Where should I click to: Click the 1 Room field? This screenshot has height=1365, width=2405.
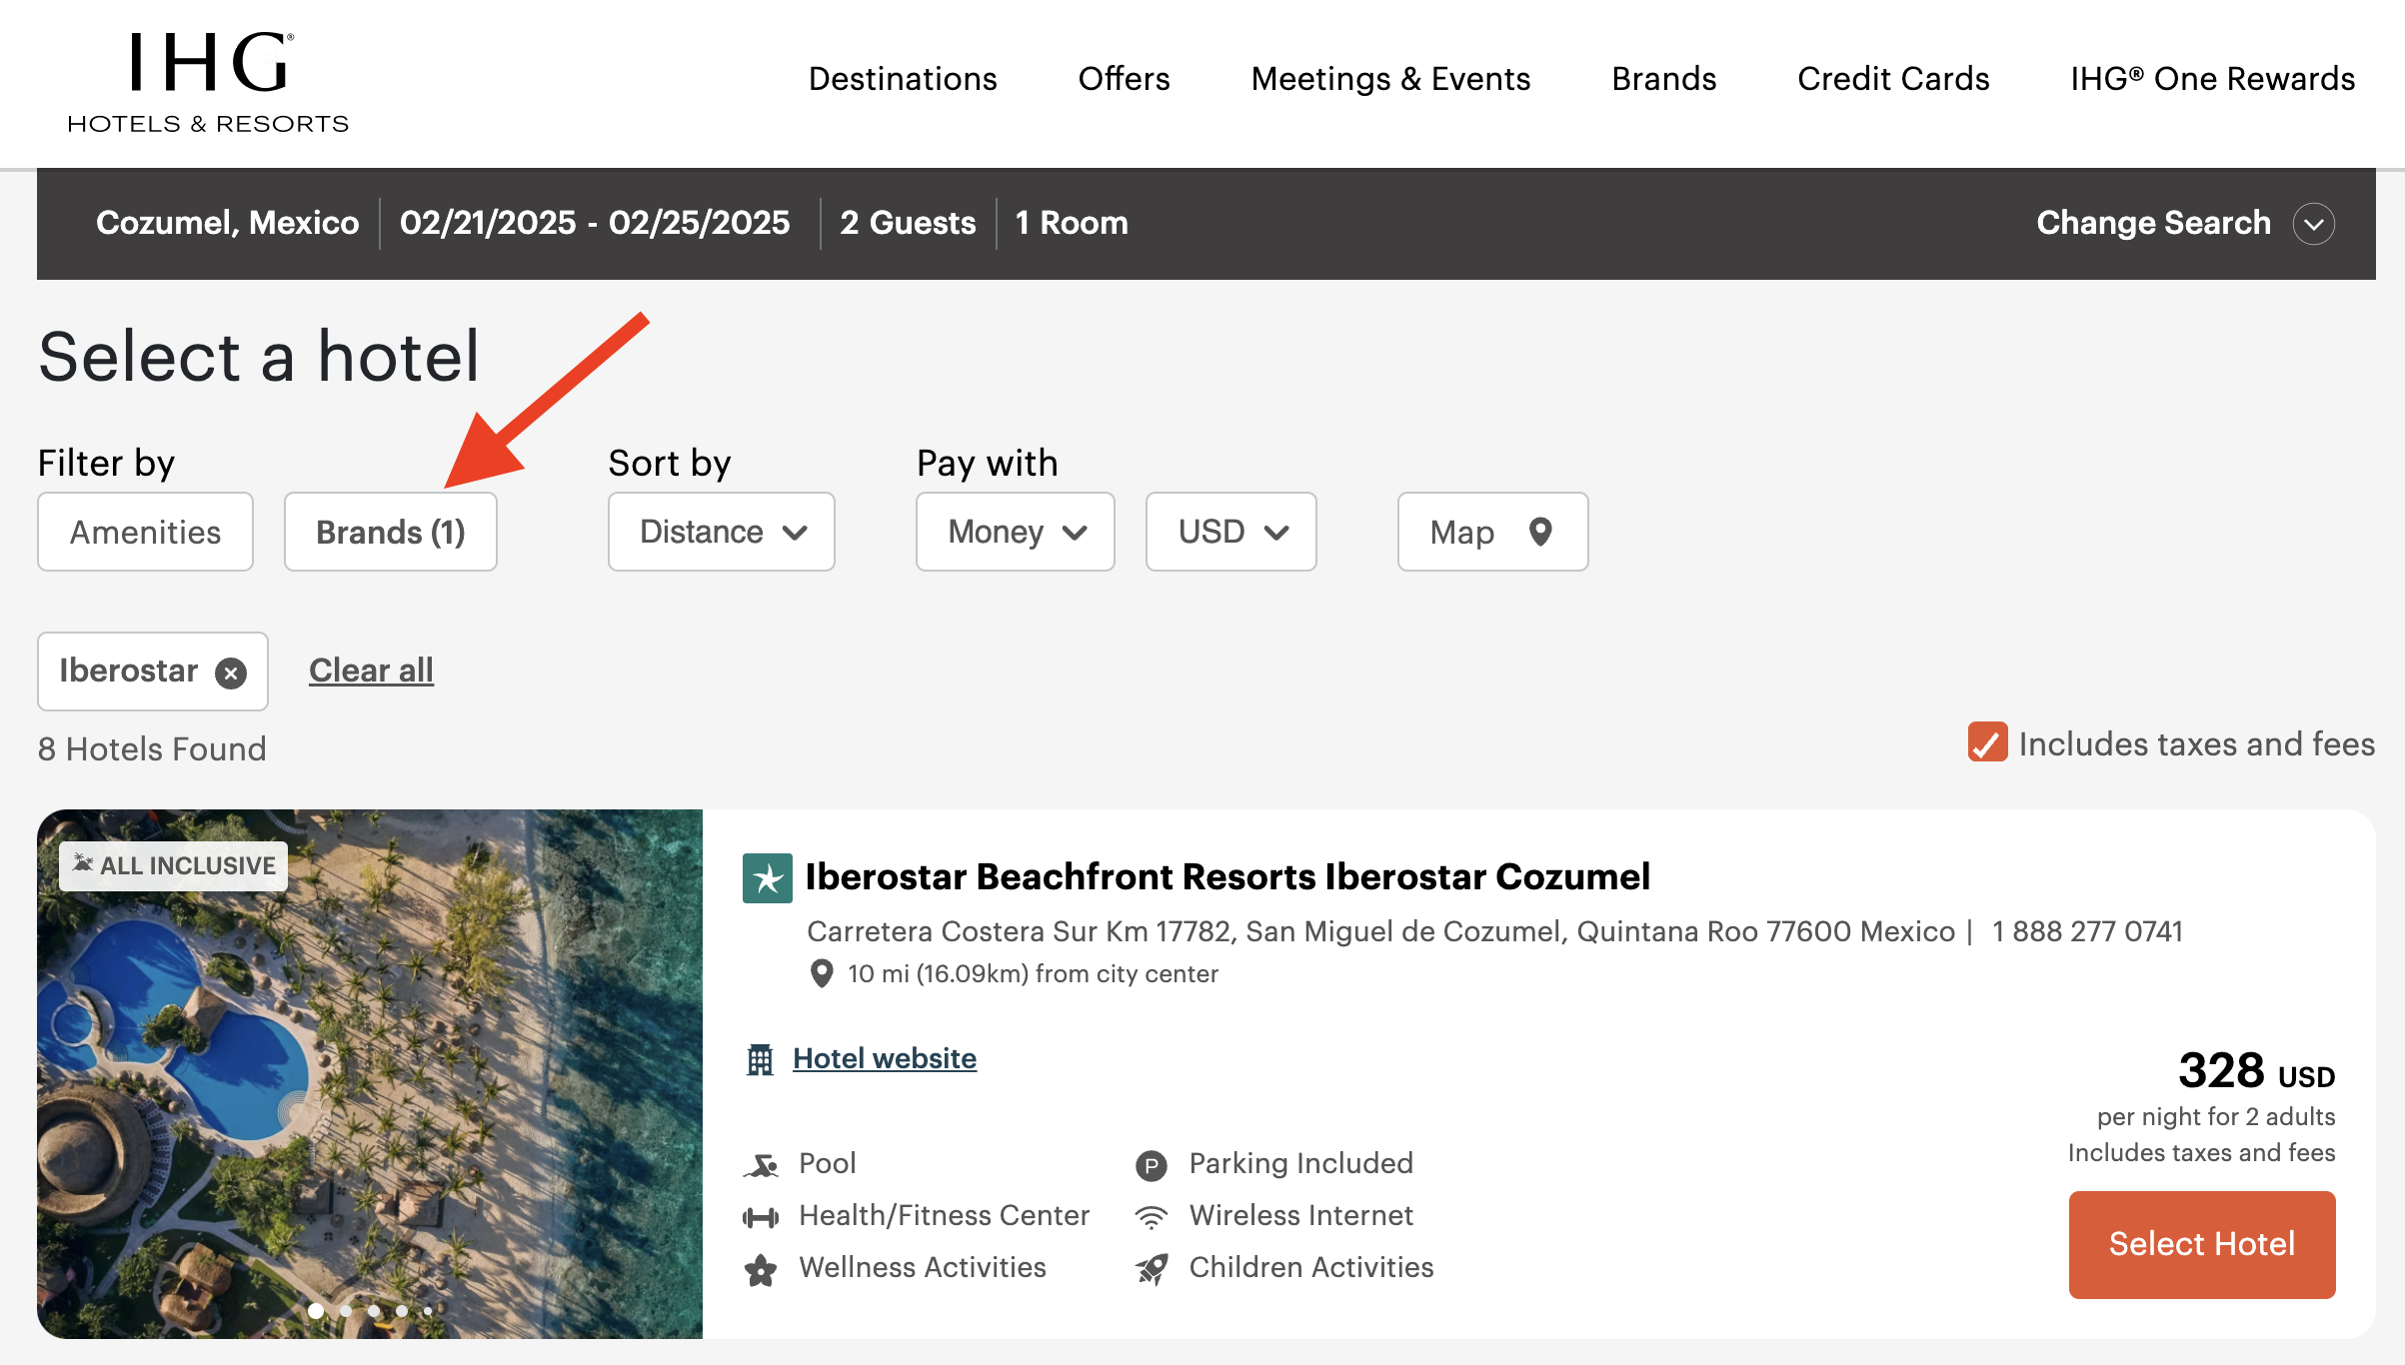click(x=1072, y=223)
